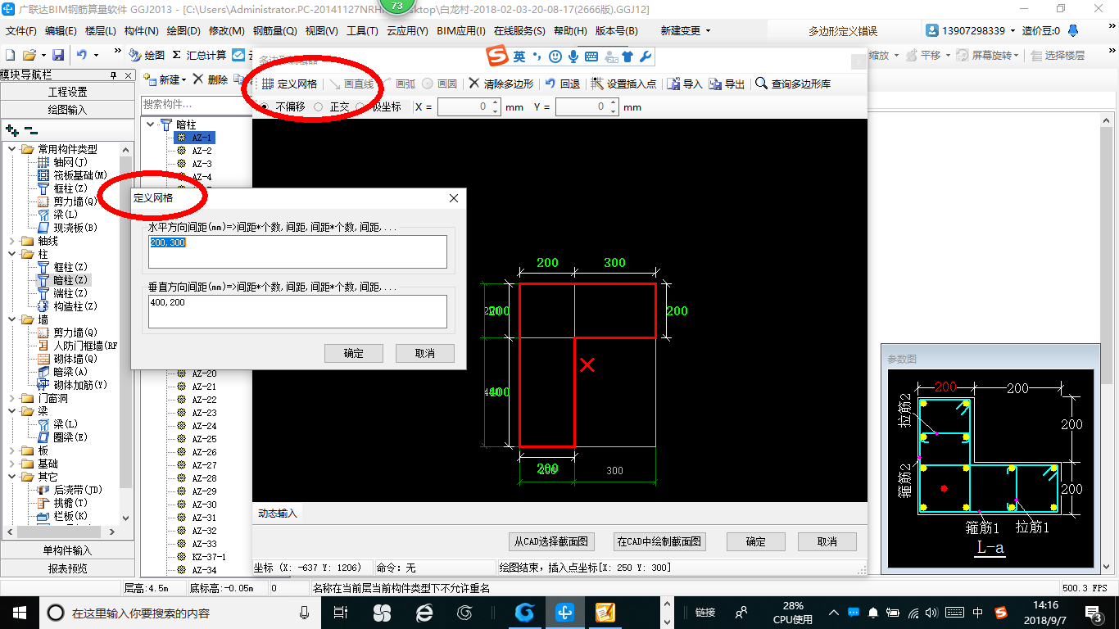Expand the 板 tree folder
This screenshot has width=1119, height=629.
tap(11, 450)
